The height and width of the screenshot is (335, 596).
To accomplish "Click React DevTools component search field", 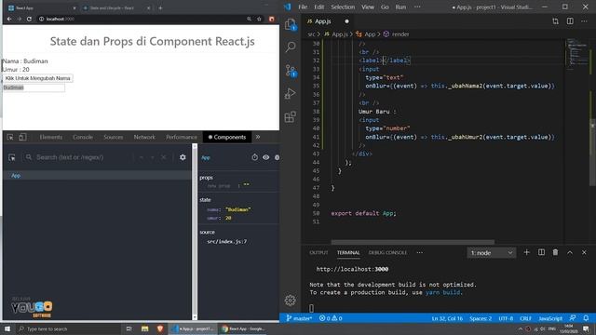I will (x=80, y=157).
